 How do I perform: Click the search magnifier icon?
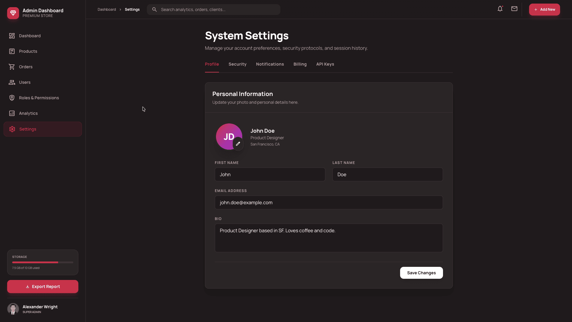tap(154, 9)
